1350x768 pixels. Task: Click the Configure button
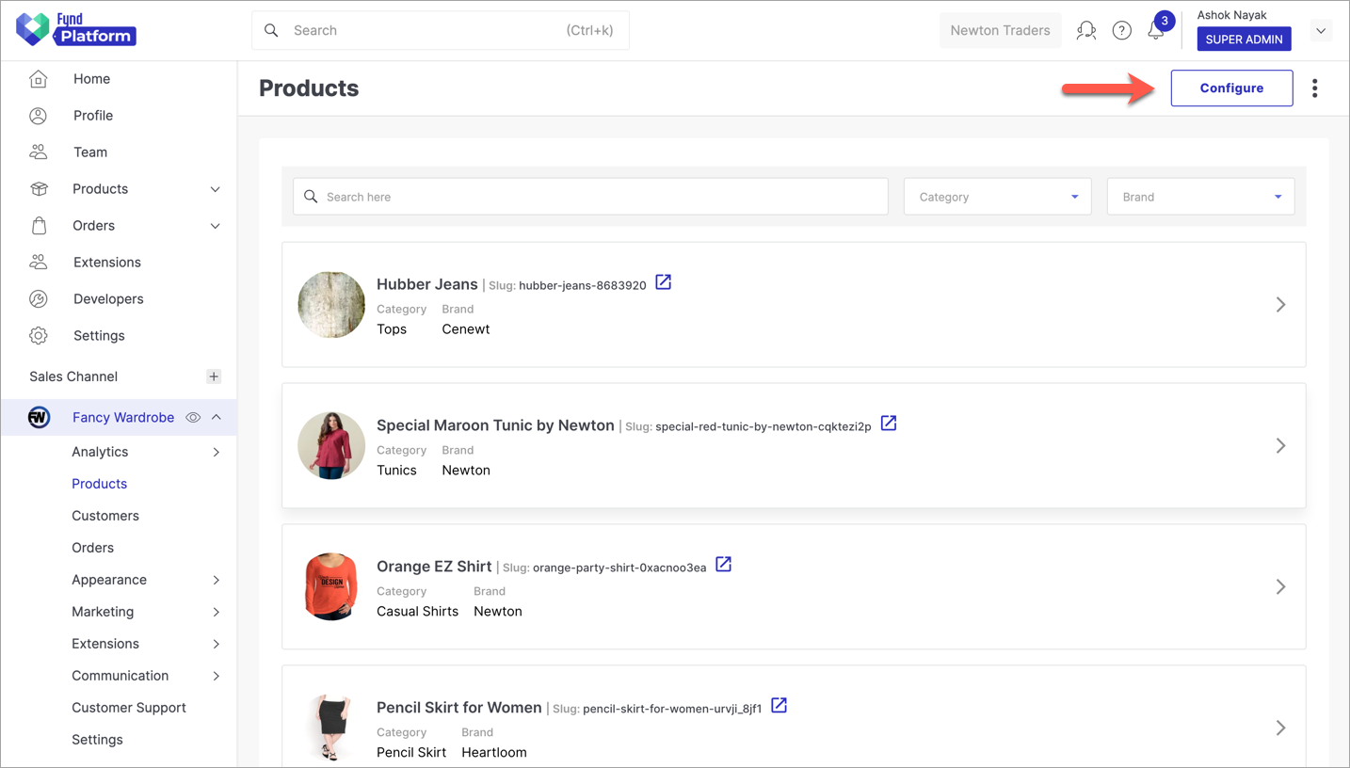click(x=1231, y=88)
